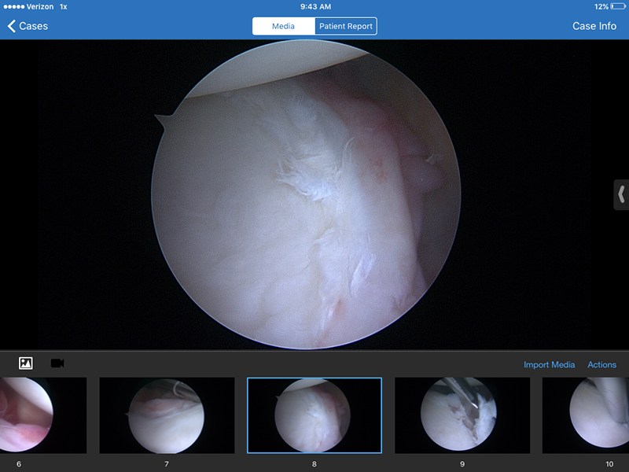The height and width of the screenshot is (472, 629).
Task: Tap the 9:43 AM clock in status bar
Action: (x=316, y=6)
